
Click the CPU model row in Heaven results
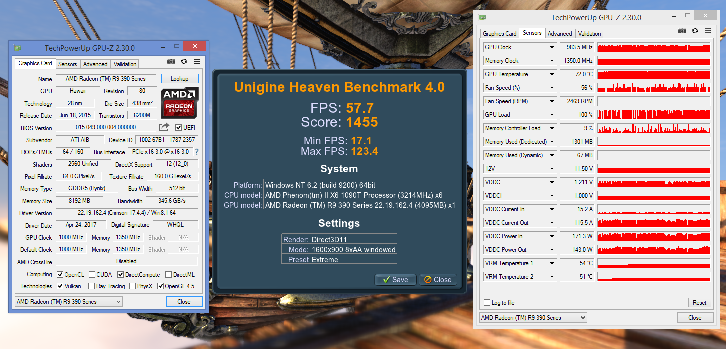point(339,195)
